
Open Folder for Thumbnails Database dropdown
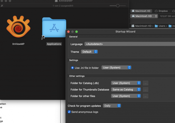pos(126,89)
